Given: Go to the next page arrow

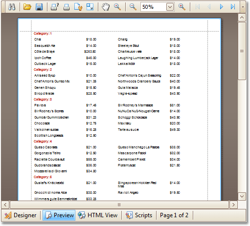Looking at the screenshot, I should (x=221, y=7).
